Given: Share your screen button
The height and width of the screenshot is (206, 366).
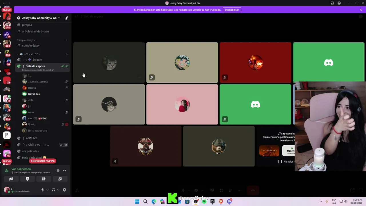Looking at the screenshot, I should (x=27, y=179).
